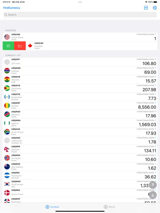Select the Nepal flag icon
The image size is (160, 213).
(7, 149)
